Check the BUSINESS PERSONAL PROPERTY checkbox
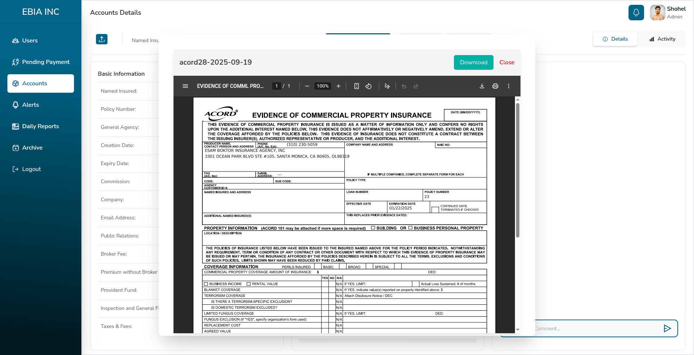The height and width of the screenshot is (355, 694). 410,228
